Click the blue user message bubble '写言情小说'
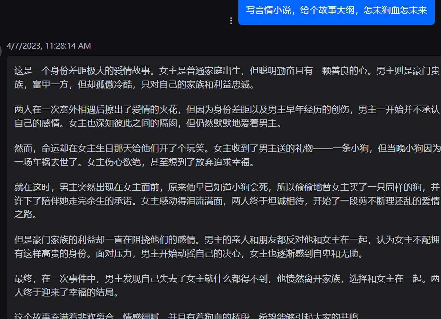 336,12
